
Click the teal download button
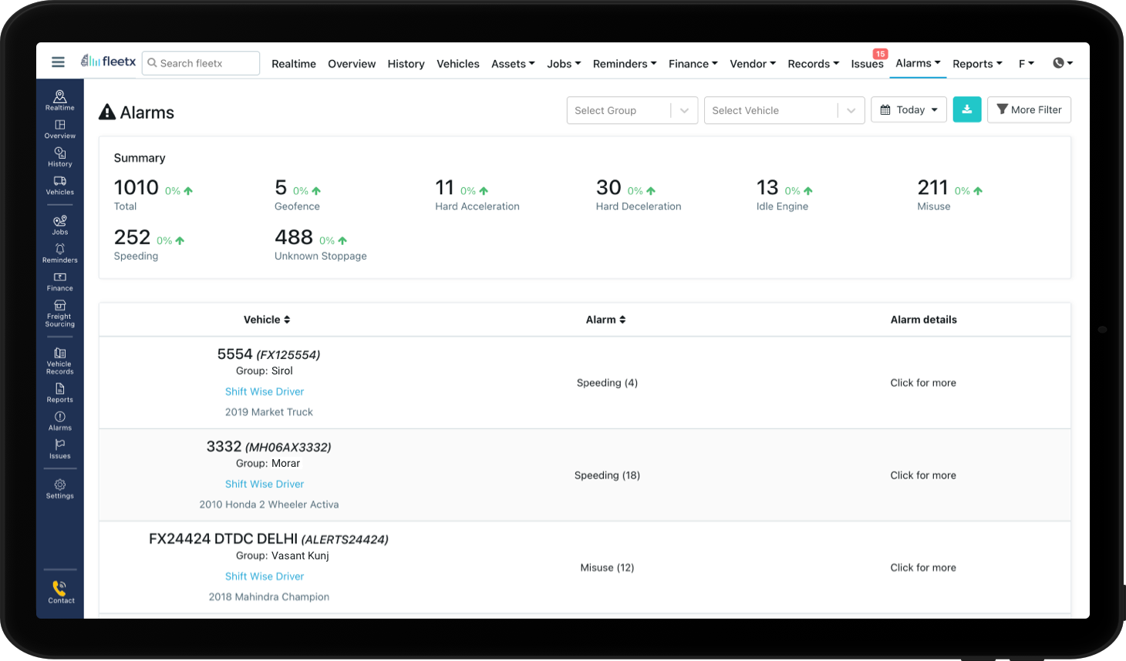967,109
